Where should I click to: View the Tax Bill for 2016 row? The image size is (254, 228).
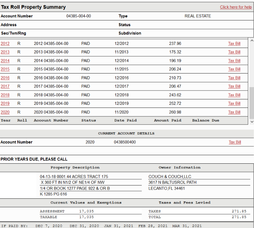234,78
